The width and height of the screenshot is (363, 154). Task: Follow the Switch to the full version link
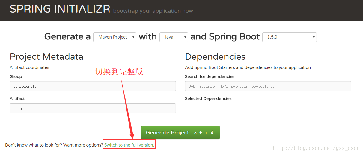coord(129,145)
